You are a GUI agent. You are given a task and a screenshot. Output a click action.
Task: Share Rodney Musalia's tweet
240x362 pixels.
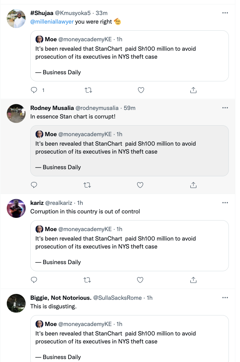click(x=193, y=185)
